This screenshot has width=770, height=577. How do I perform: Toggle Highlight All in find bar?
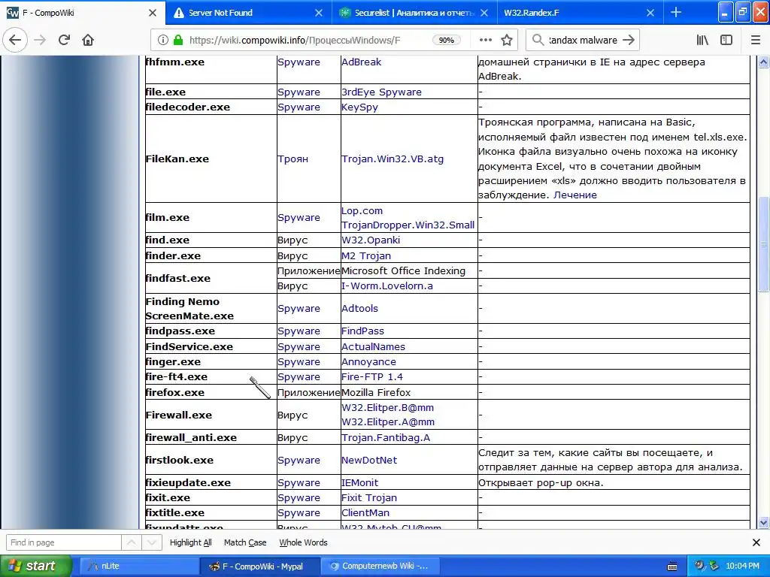point(190,542)
